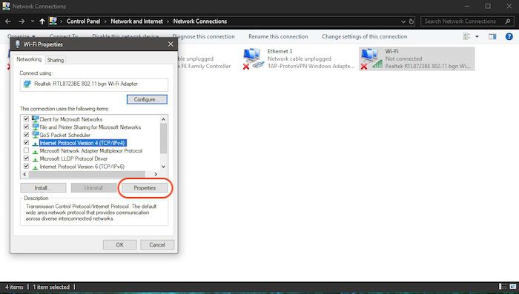Click the items list scroll down arrow
The image size is (519, 294).
[163, 167]
